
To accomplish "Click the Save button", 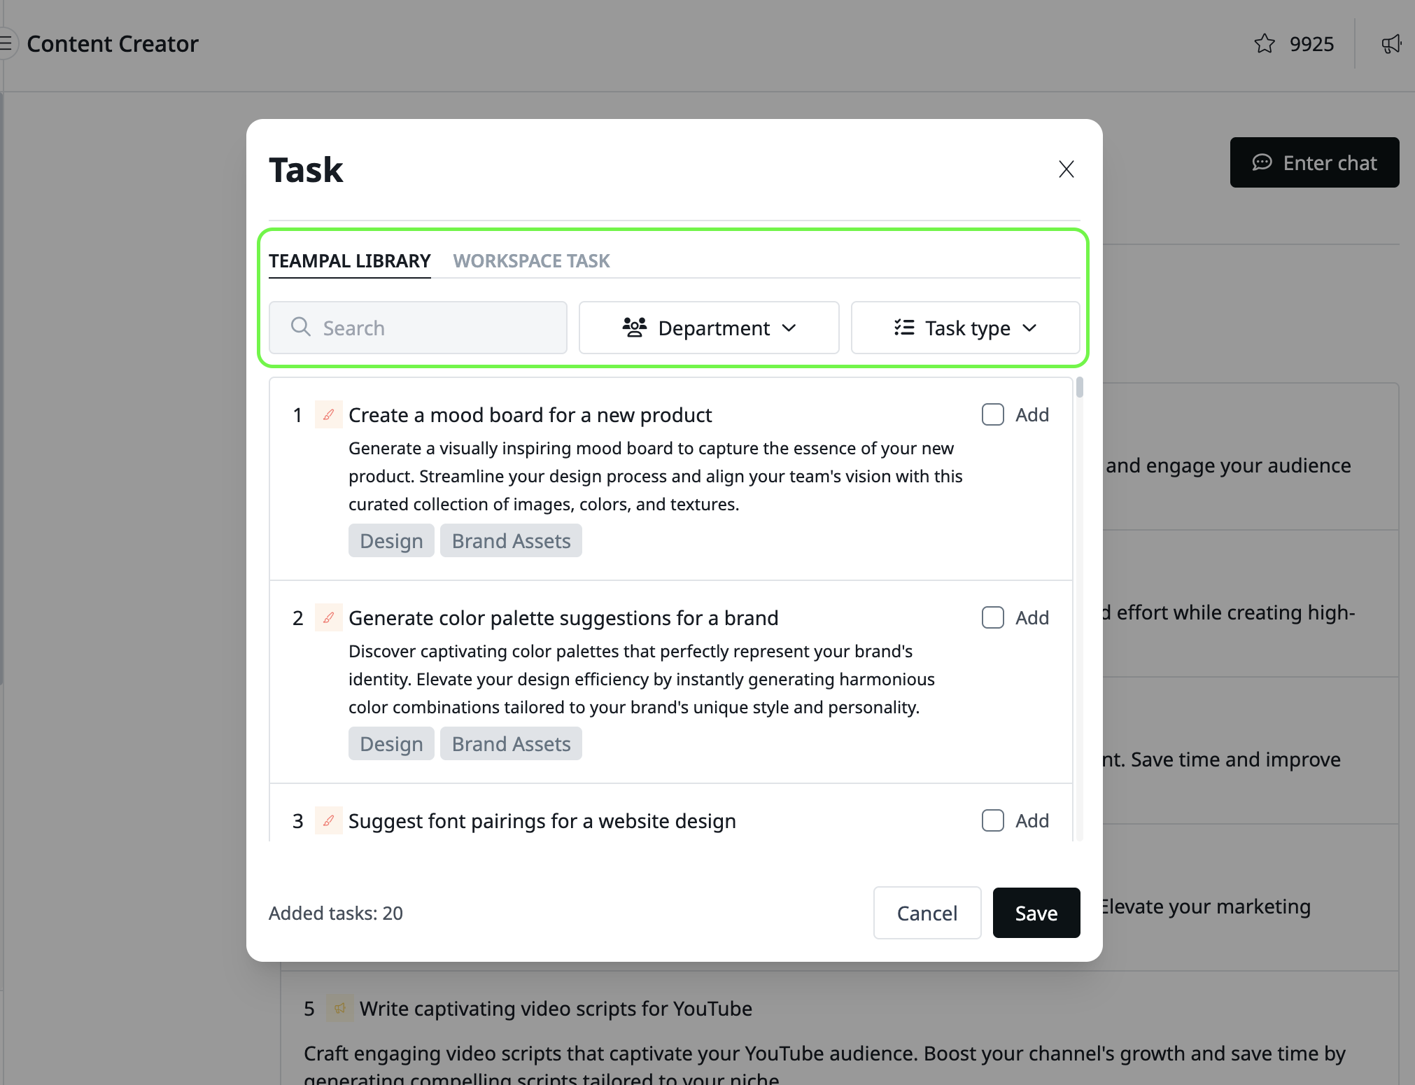I will pyautogui.click(x=1036, y=913).
